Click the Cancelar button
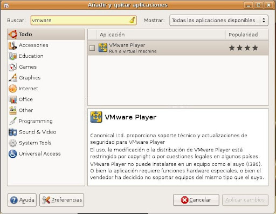Screen dimensions: 276x214 196,200
